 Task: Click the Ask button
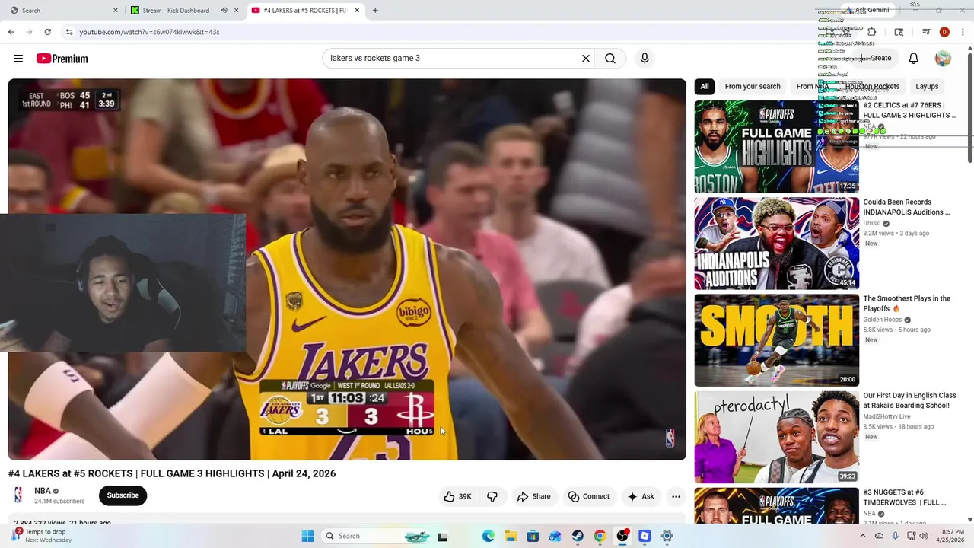click(641, 496)
